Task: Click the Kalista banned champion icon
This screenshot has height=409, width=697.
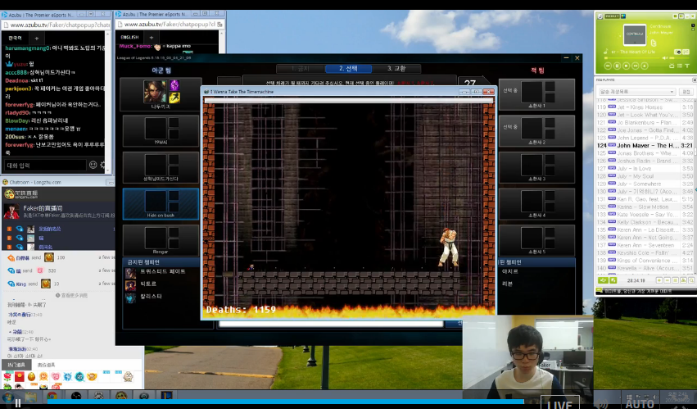Action: click(130, 298)
